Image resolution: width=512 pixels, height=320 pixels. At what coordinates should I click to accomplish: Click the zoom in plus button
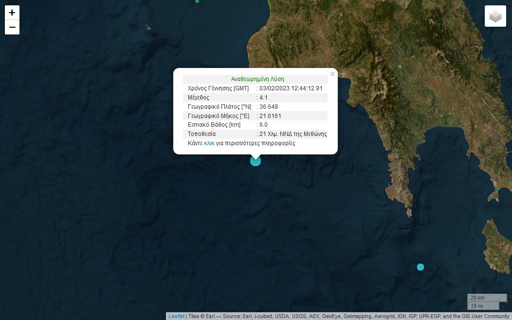(x=12, y=13)
